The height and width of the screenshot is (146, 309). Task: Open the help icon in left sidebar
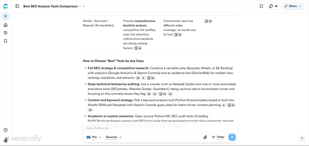(x=6, y=130)
